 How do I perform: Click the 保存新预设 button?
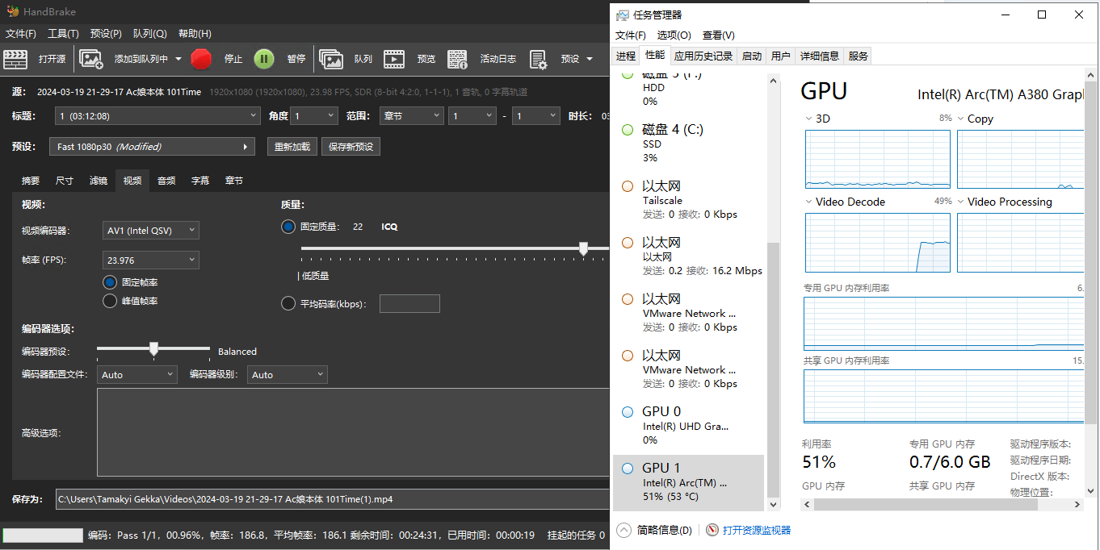[351, 147]
